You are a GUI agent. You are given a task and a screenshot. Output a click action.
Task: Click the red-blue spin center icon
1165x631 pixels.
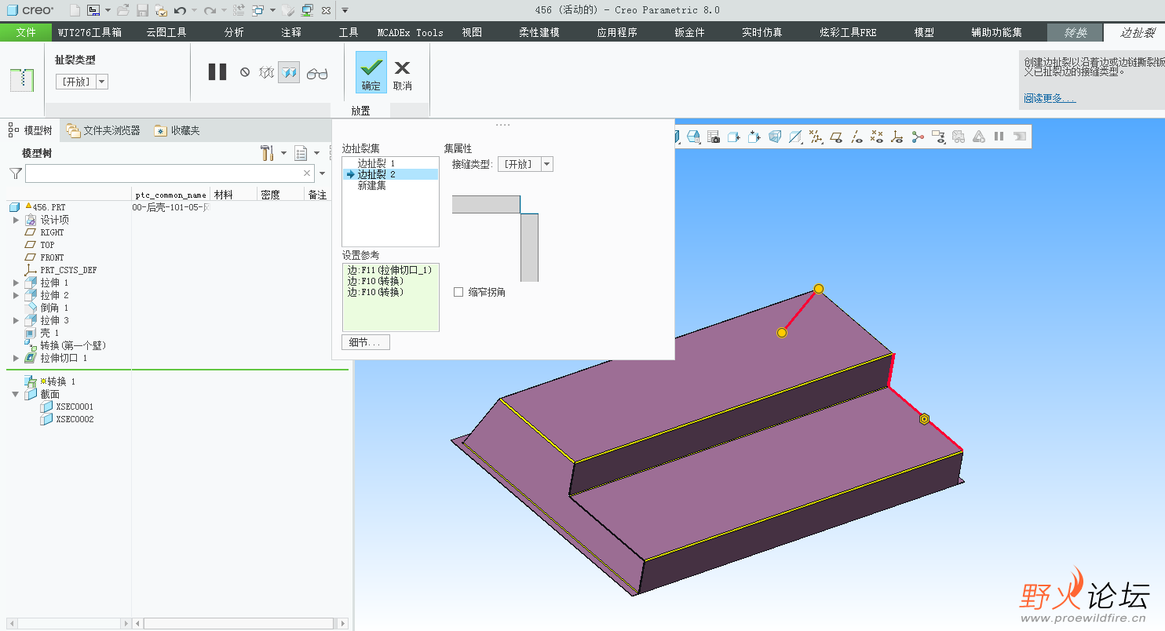918,137
